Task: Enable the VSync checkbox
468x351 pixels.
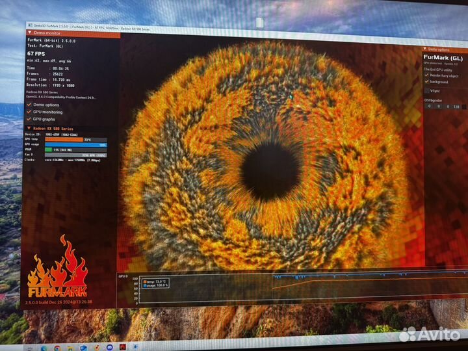Action: tap(427, 91)
